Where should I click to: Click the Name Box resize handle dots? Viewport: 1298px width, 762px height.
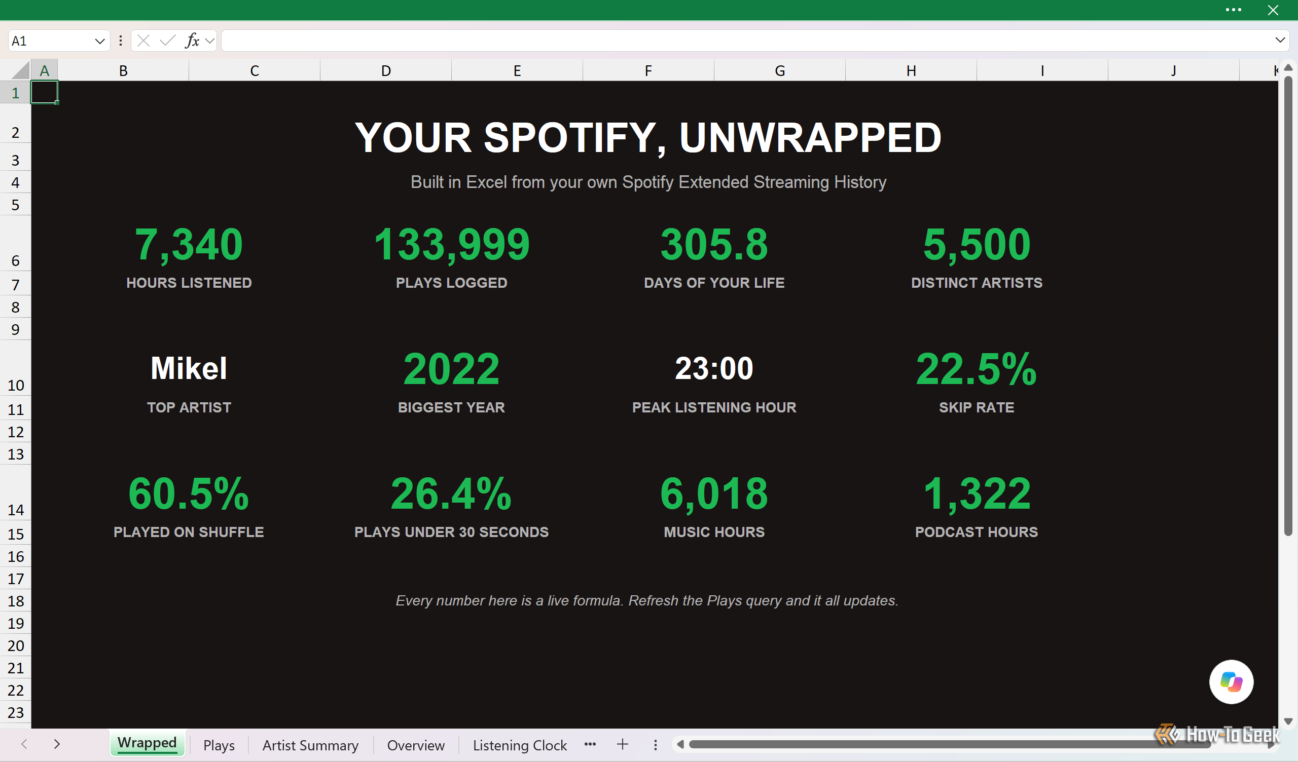point(121,41)
